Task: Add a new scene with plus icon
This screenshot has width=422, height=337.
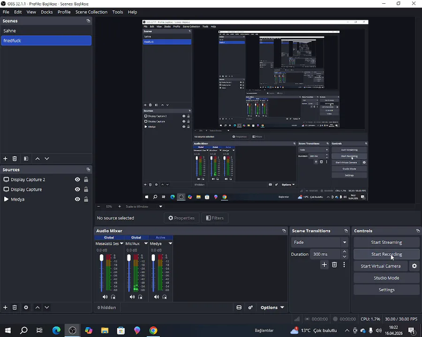Action: [5, 159]
